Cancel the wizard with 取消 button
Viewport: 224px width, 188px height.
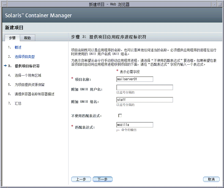pos(211,179)
